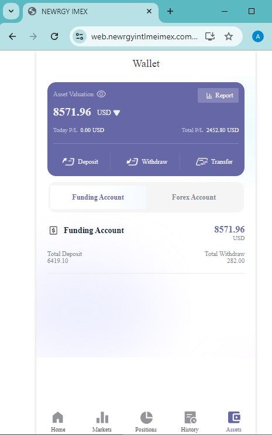Image resolution: width=272 pixels, height=435 pixels.
Task: Open a new browser tab
Action: [170, 11]
